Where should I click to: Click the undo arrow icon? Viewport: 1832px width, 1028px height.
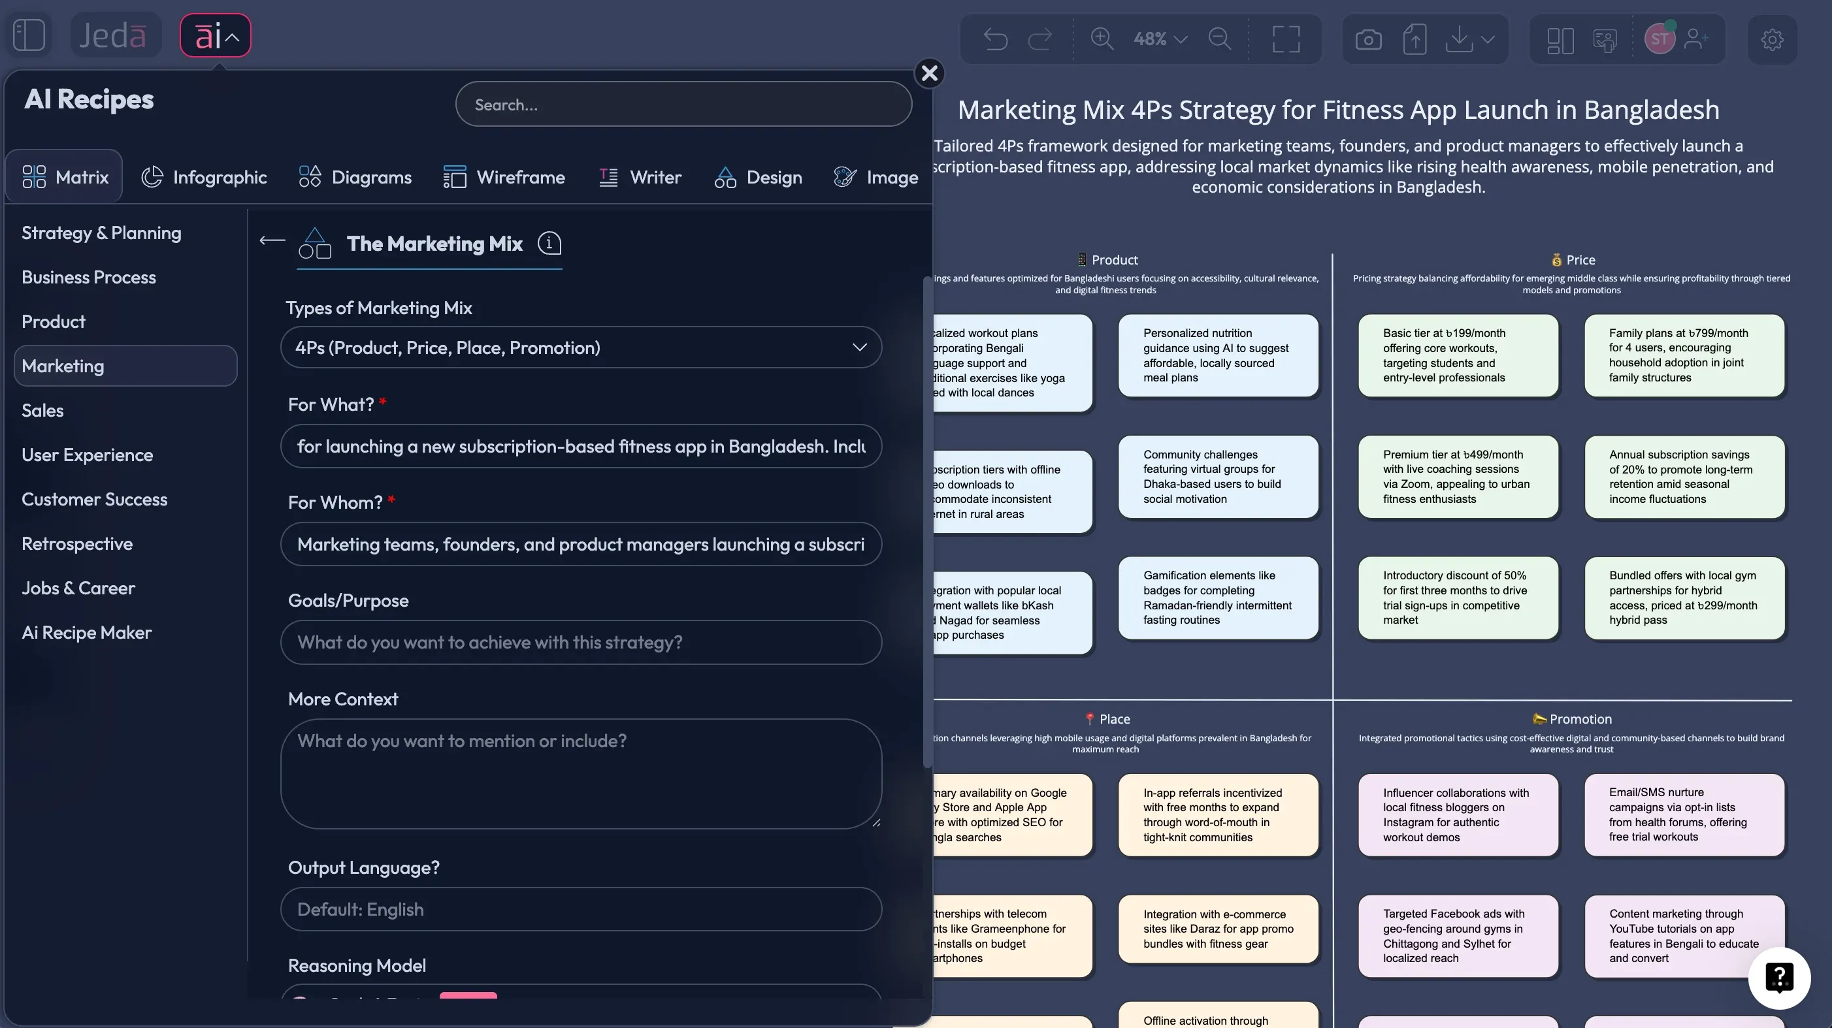995,39
